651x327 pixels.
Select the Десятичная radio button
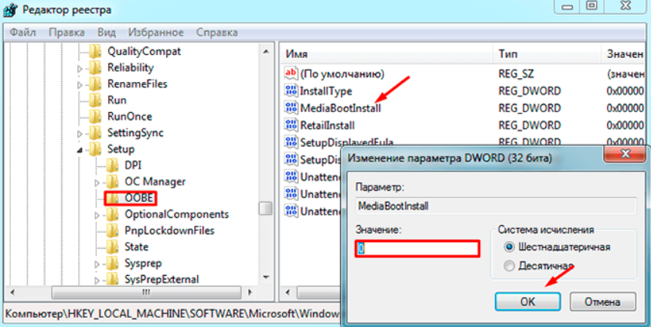coord(508,266)
